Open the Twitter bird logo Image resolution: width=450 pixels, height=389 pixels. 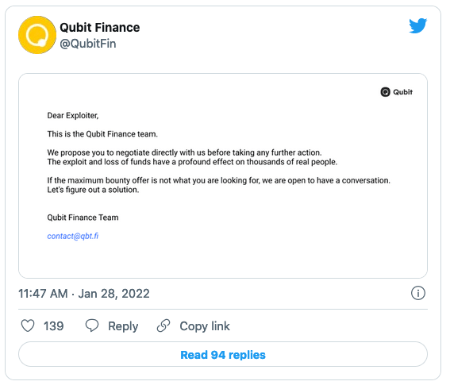[417, 26]
